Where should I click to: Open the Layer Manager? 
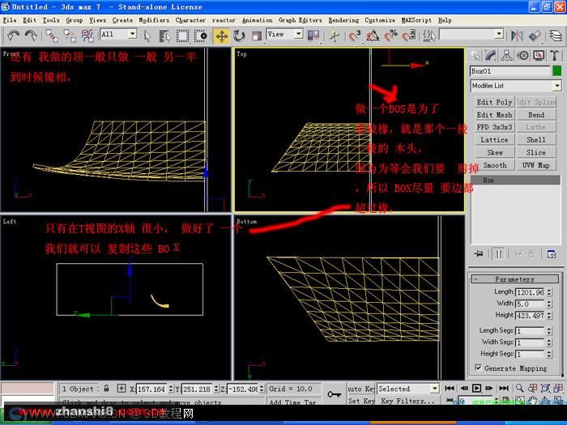pos(556,36)
